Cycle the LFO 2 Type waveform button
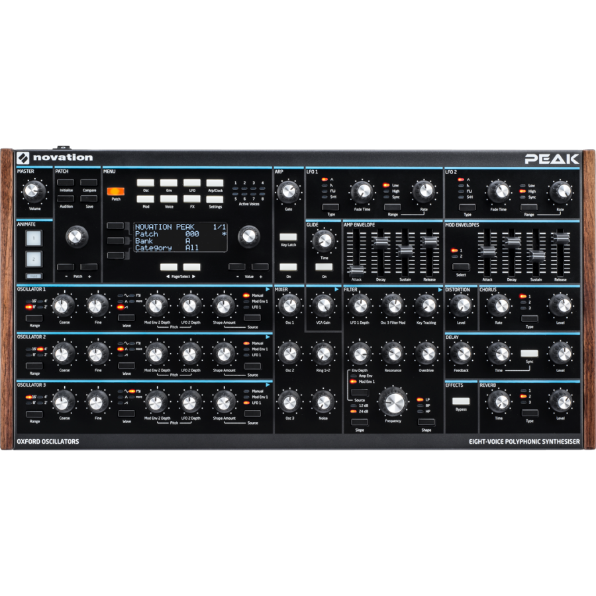596x596 pixels. coord(467,207)
